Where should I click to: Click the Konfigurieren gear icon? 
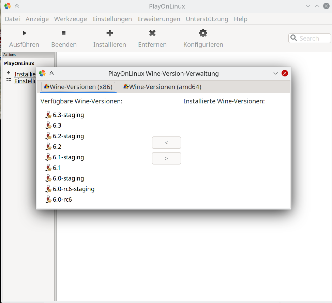(203, 33)
